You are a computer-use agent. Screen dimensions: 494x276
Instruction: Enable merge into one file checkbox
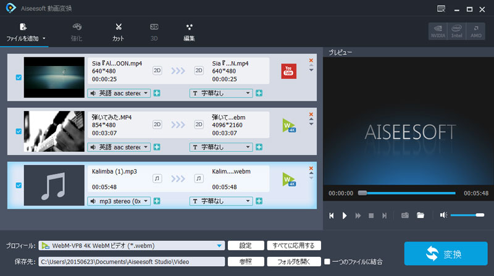coord(327,261)
